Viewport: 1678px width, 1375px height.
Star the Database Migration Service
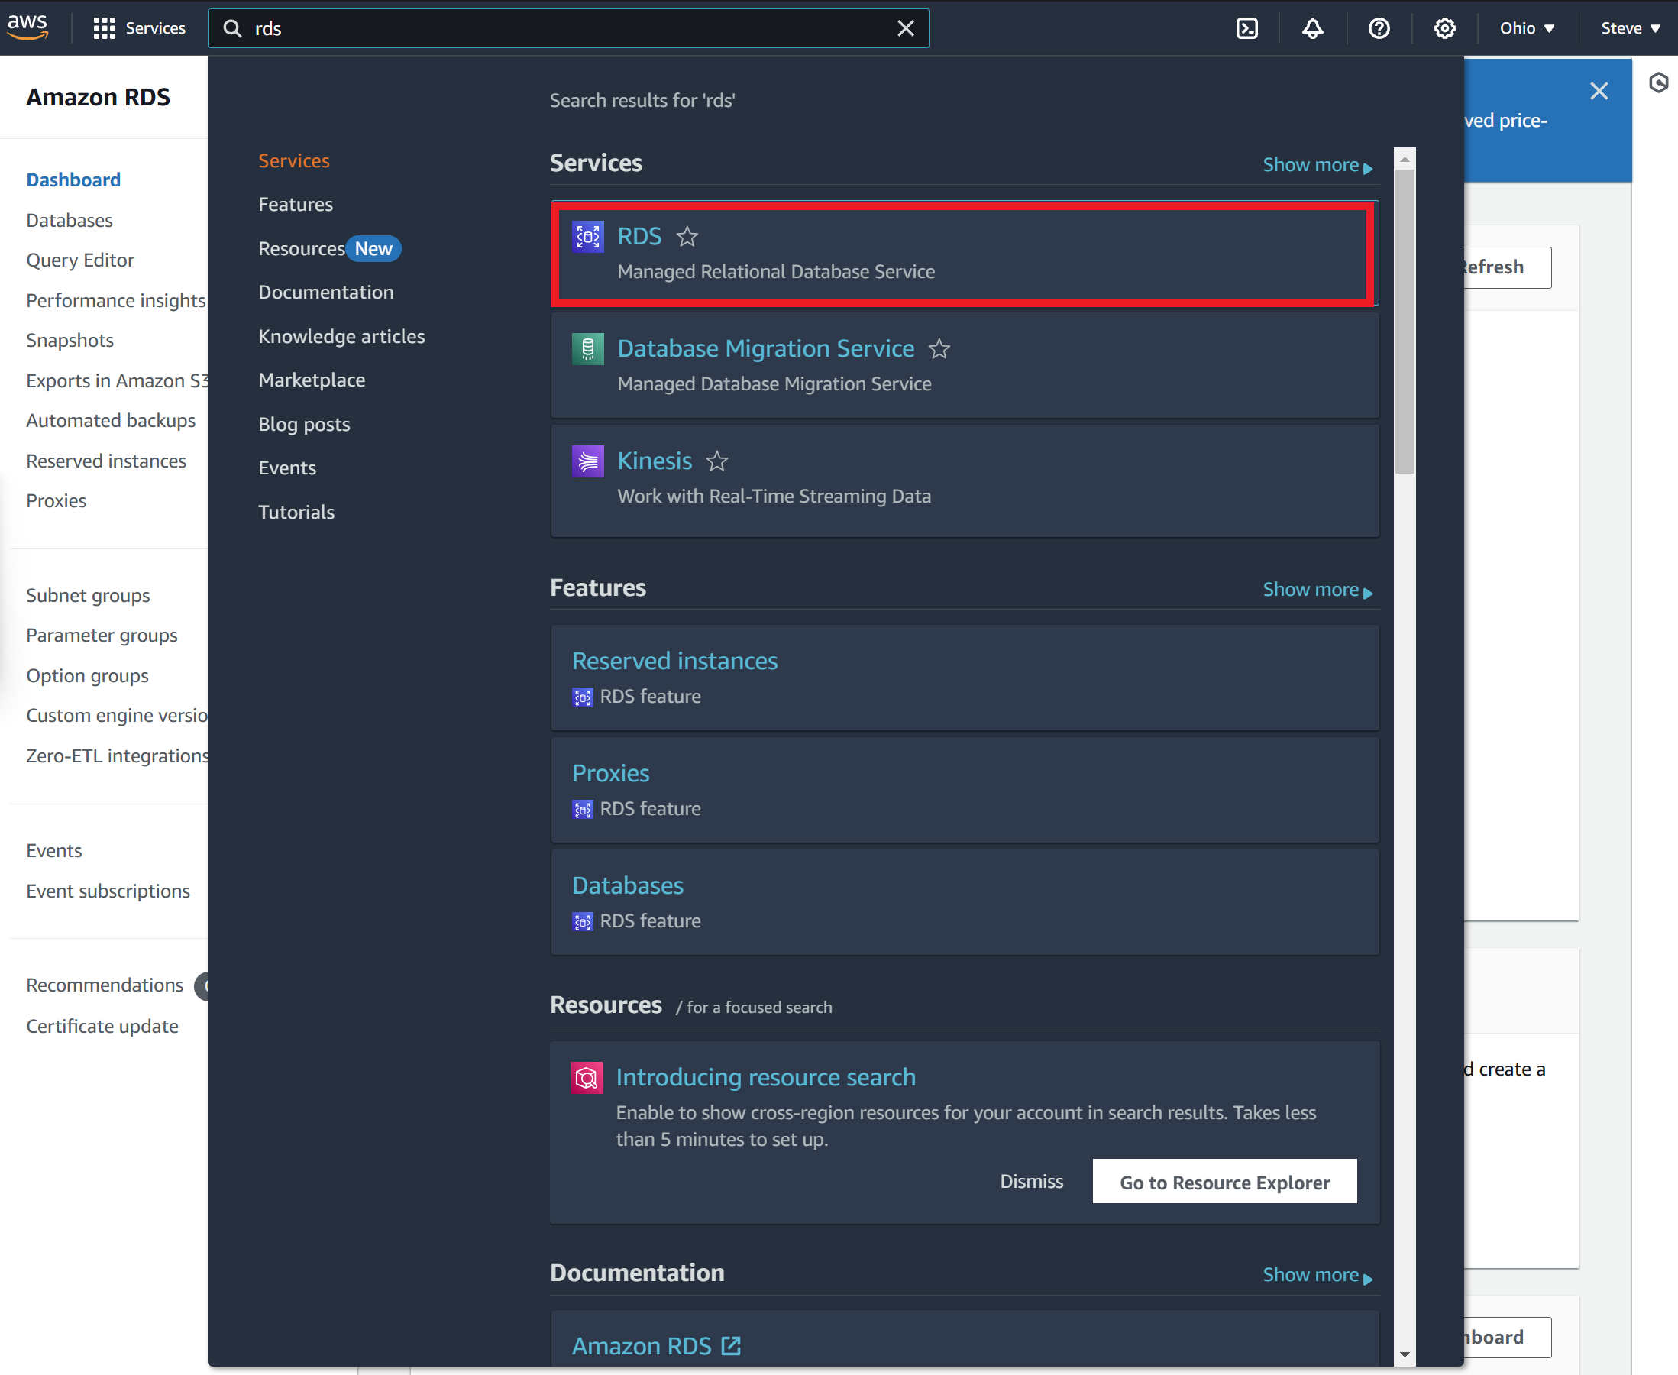tap(939, 349)
